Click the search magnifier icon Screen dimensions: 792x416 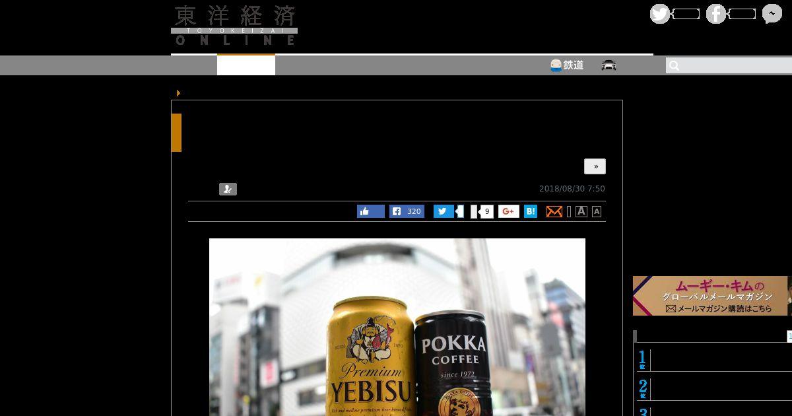click(674, 65)
